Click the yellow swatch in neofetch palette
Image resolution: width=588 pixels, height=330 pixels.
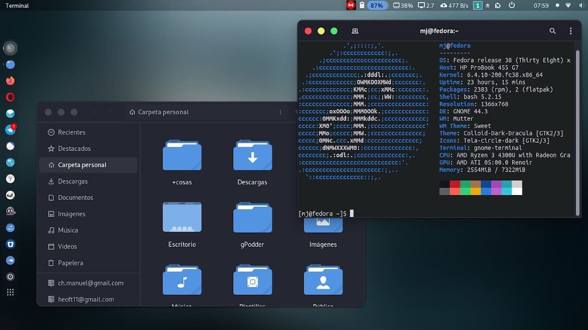click(x=475, y=191)
